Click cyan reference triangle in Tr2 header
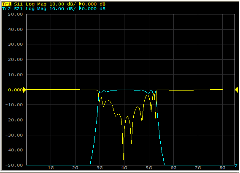This screenshot has height=173, width=240. (x=81, y=8)
